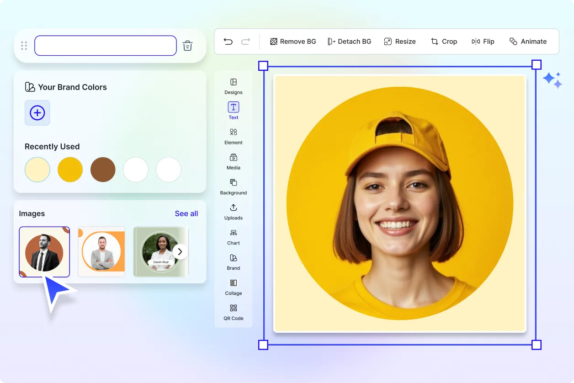Open the Resize tool

(x=400, y=41)
